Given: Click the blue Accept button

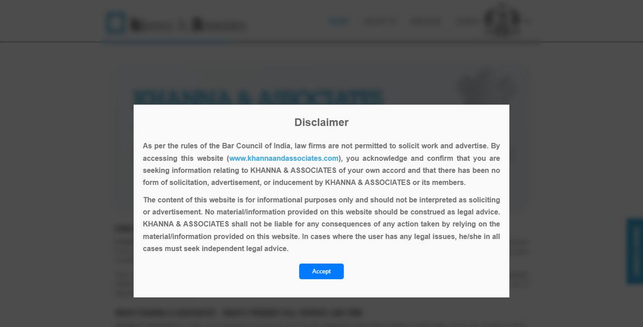Looking at the screenshot, I should [x=321, y=271].
